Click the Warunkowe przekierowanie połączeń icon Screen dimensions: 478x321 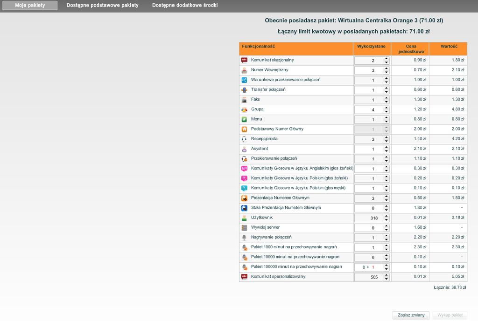click(244, 80)
